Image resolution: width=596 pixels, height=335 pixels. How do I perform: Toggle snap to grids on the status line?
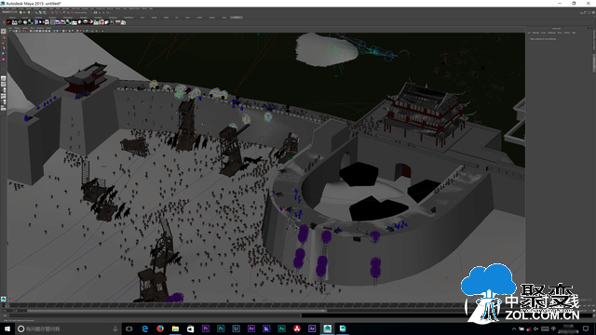tap(52, 12)
